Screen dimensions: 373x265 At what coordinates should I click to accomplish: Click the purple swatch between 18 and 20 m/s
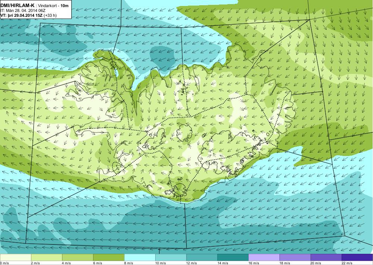pyautogui.click(x=295, y=258)
